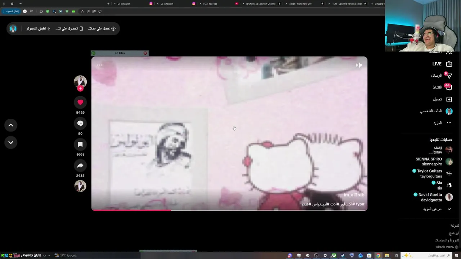Click the im_al3rab username on the video
Image resolution: width=461 pixels, height=259 pixels.
tap(354, 195)
